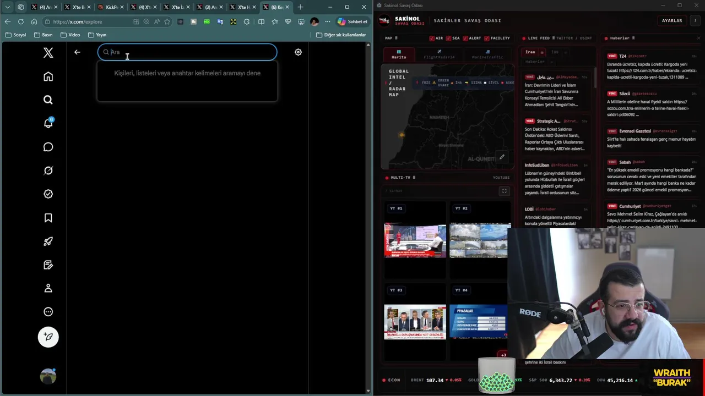Open the YT #3 video thumbnail
Viewport: 705px width, 396px height.
tap(415, 322)
